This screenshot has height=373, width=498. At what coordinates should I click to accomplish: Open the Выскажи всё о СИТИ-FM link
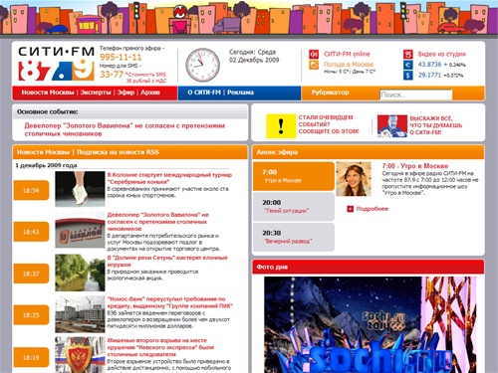click(435, 125)
